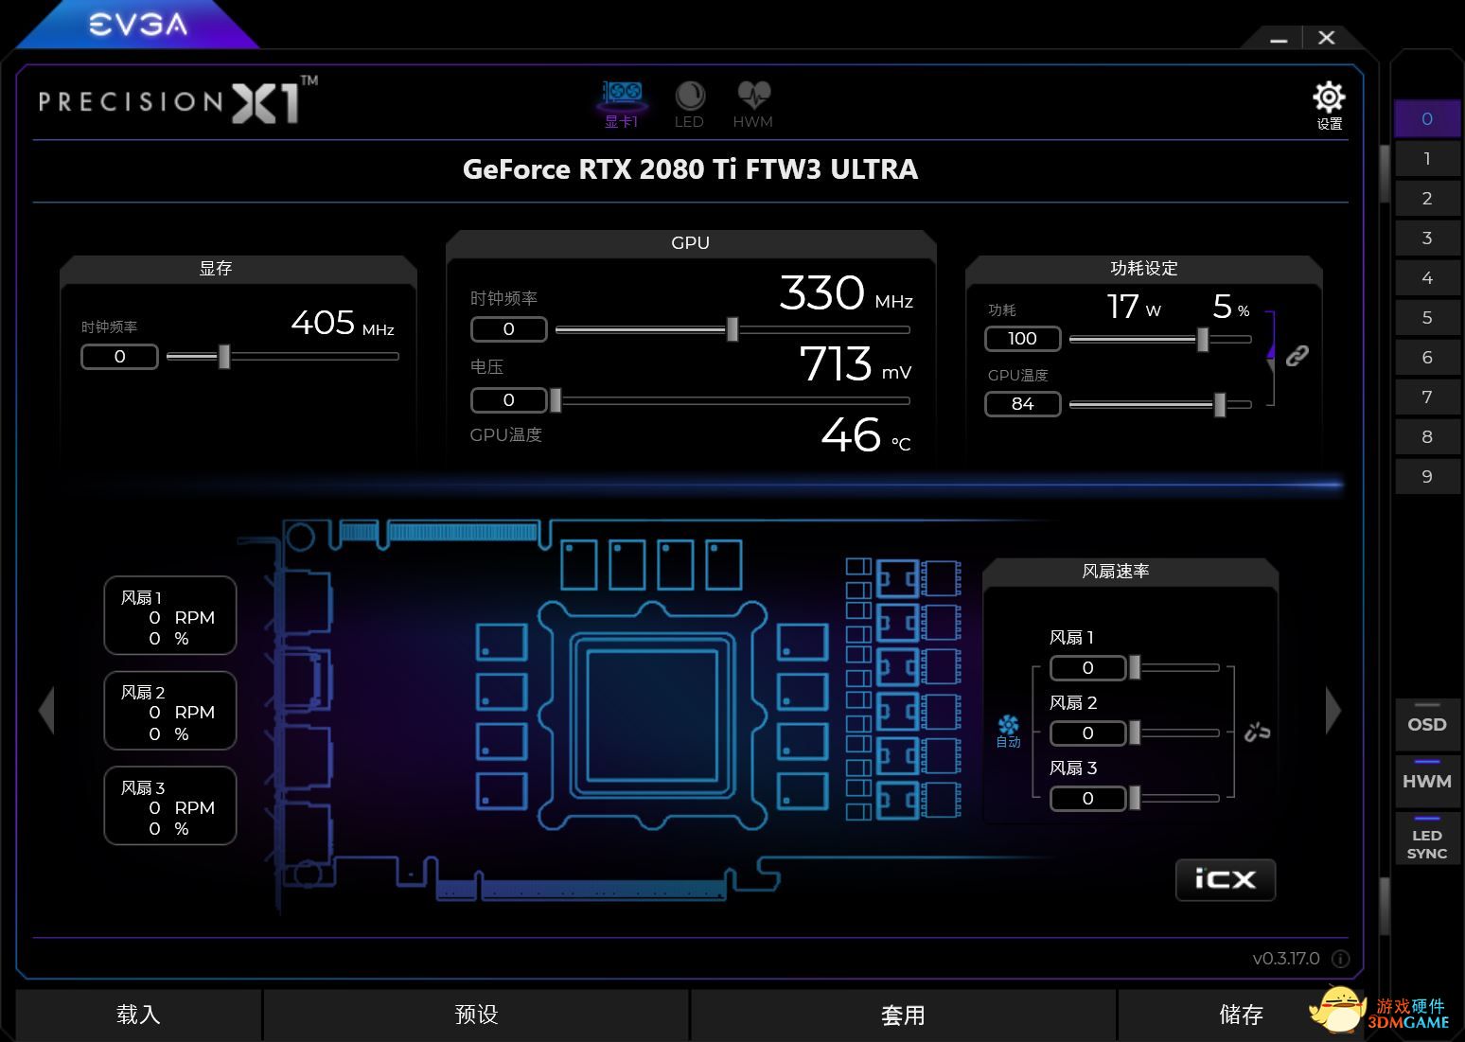Click the GPU clock slider handle

pos(732,329)
